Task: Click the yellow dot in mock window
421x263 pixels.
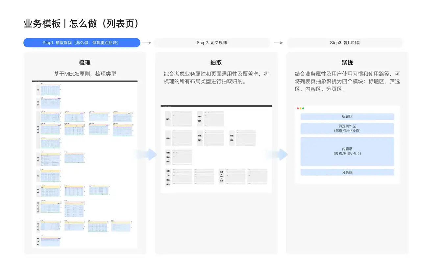Action: coord(300,108)
